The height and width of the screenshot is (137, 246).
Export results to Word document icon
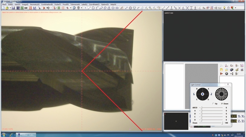18,8
